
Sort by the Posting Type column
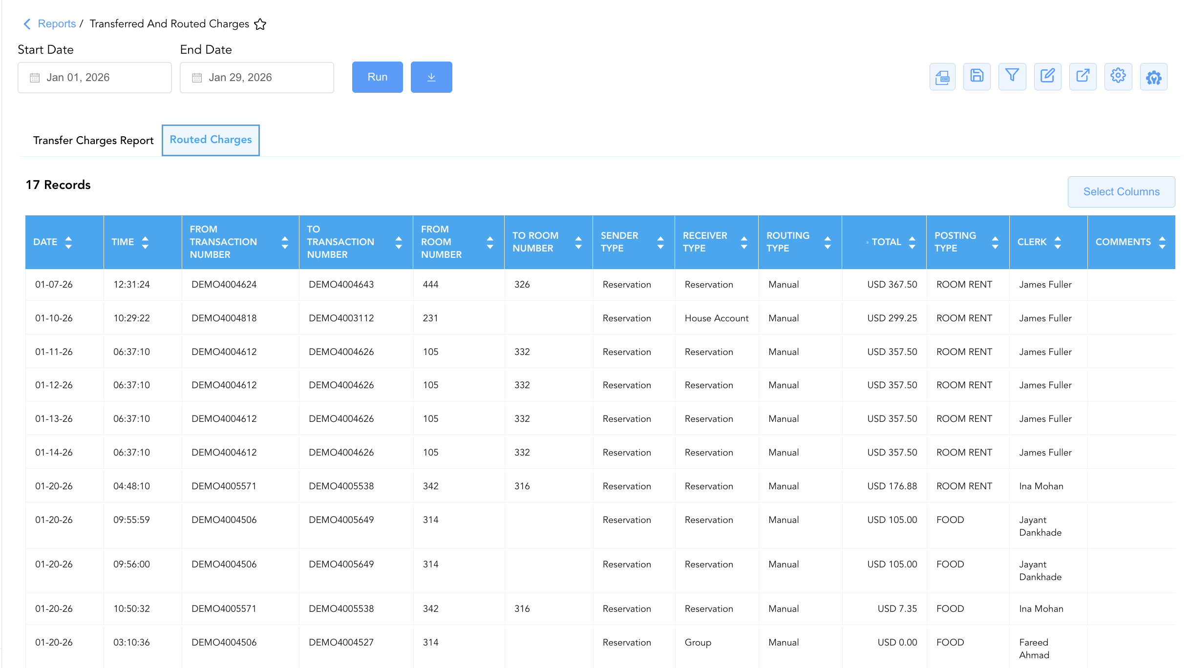995,242
